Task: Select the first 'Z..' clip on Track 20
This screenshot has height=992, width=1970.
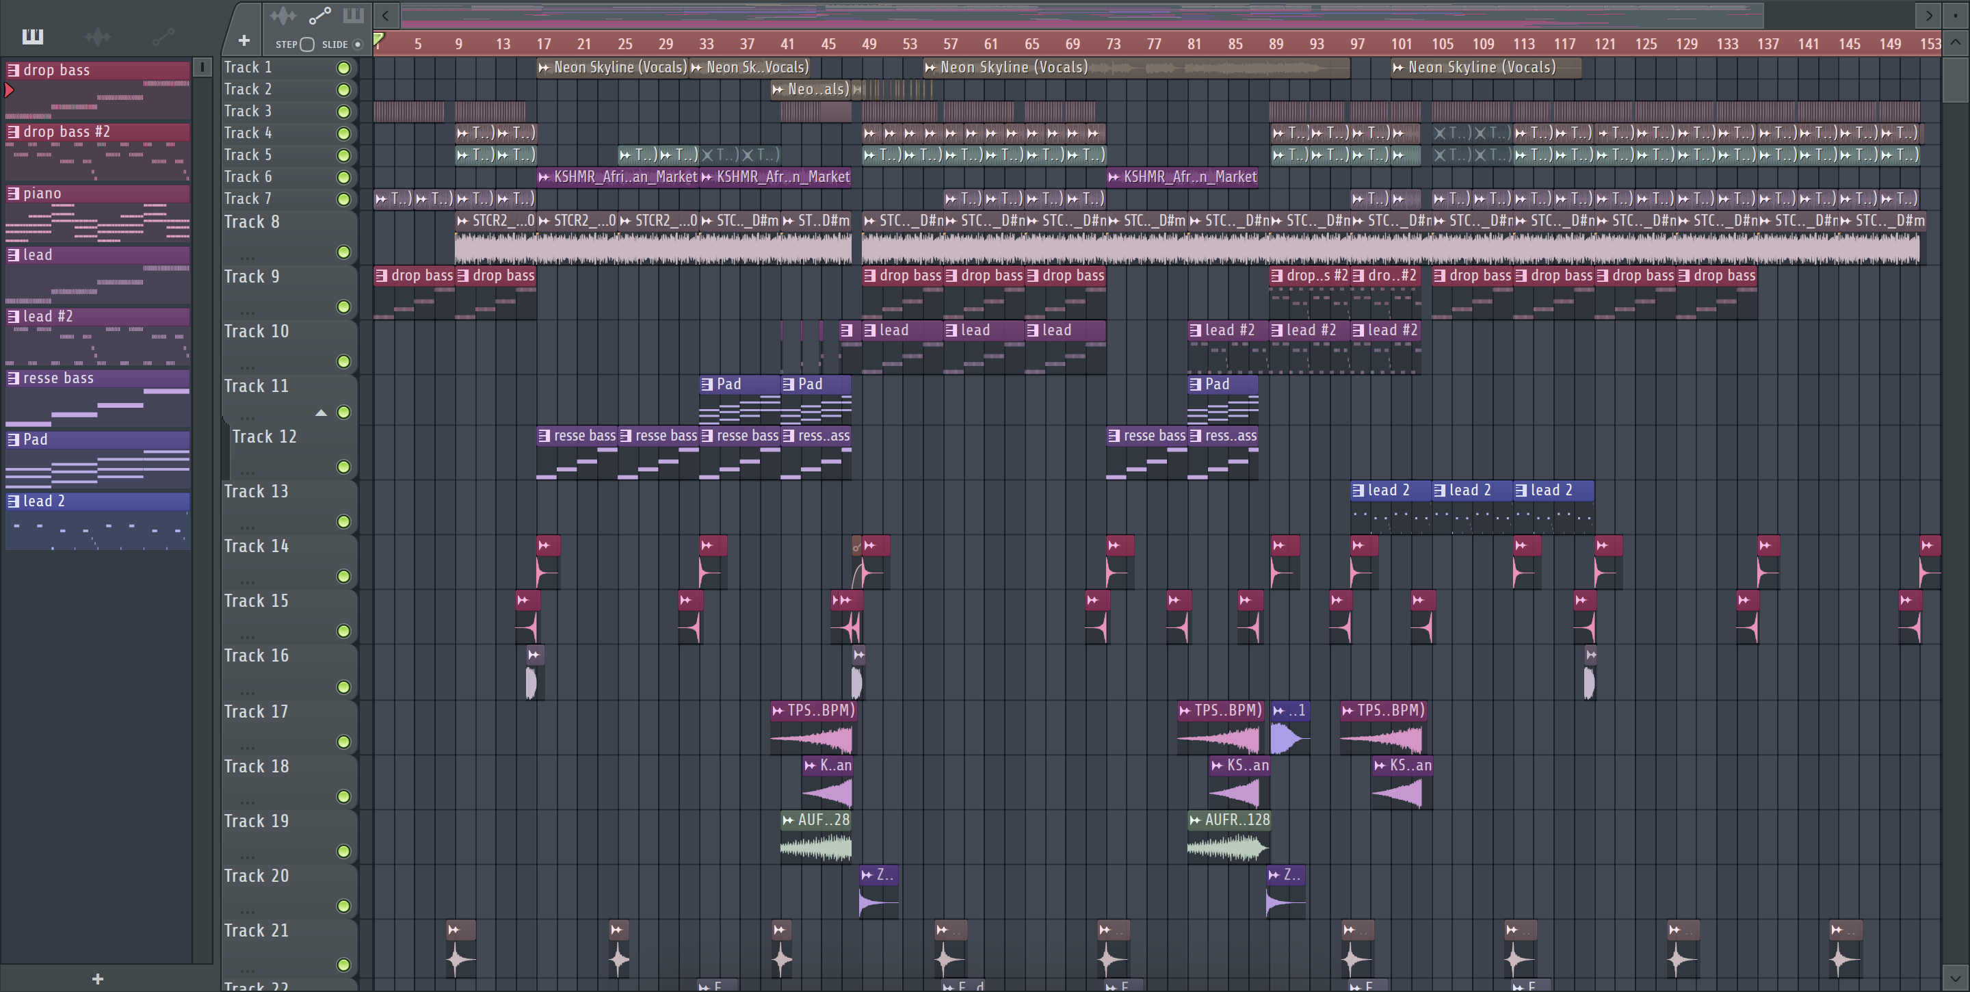Action: click(879, 893)
